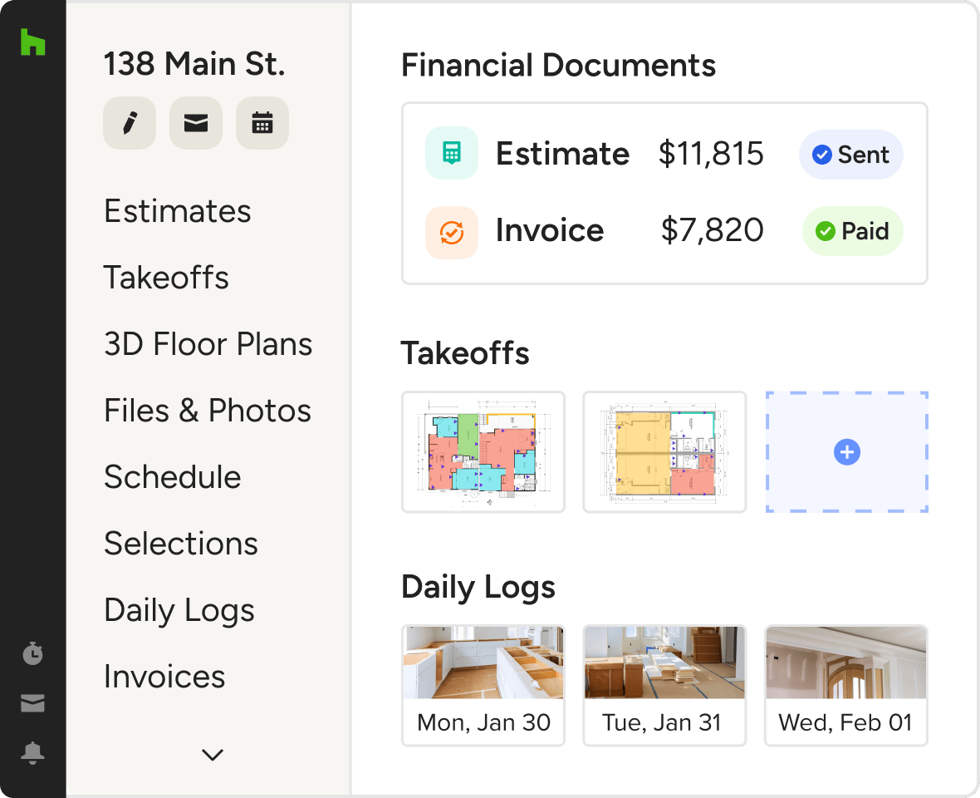This screenshot has height=798, width=980.
Task: Click the green Houzz logo icon
Action: coord(32,42)
